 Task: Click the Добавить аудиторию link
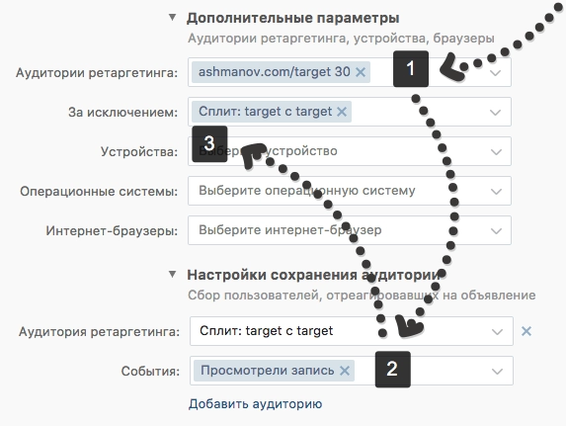[255, 404]
